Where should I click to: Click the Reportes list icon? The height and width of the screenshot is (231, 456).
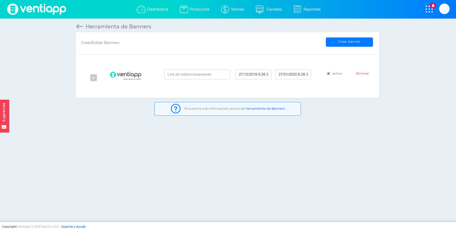click(297, 9)
